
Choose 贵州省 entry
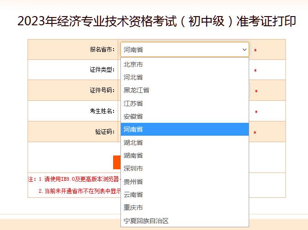tap(185, 181)
